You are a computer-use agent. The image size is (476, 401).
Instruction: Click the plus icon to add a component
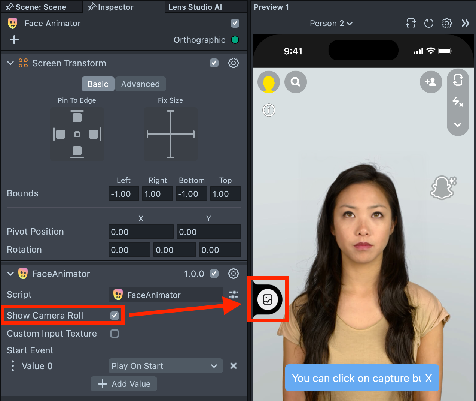click(x=14, y=40)
